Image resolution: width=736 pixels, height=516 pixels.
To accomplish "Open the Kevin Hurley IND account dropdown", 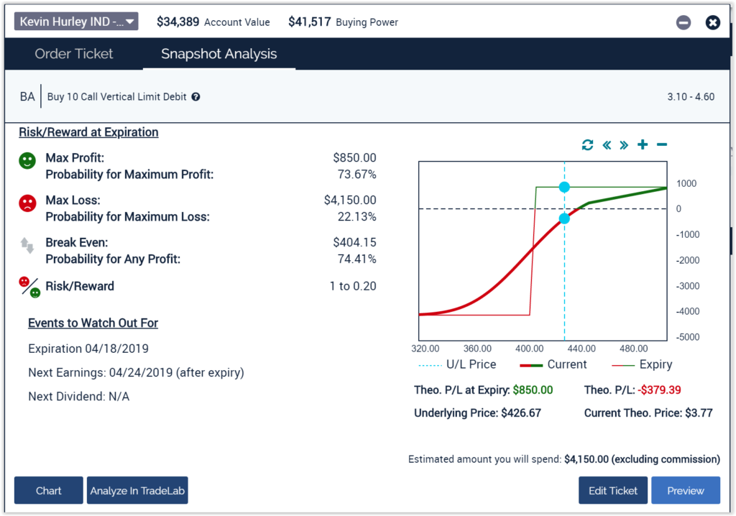I will click(x=76, y=22).
